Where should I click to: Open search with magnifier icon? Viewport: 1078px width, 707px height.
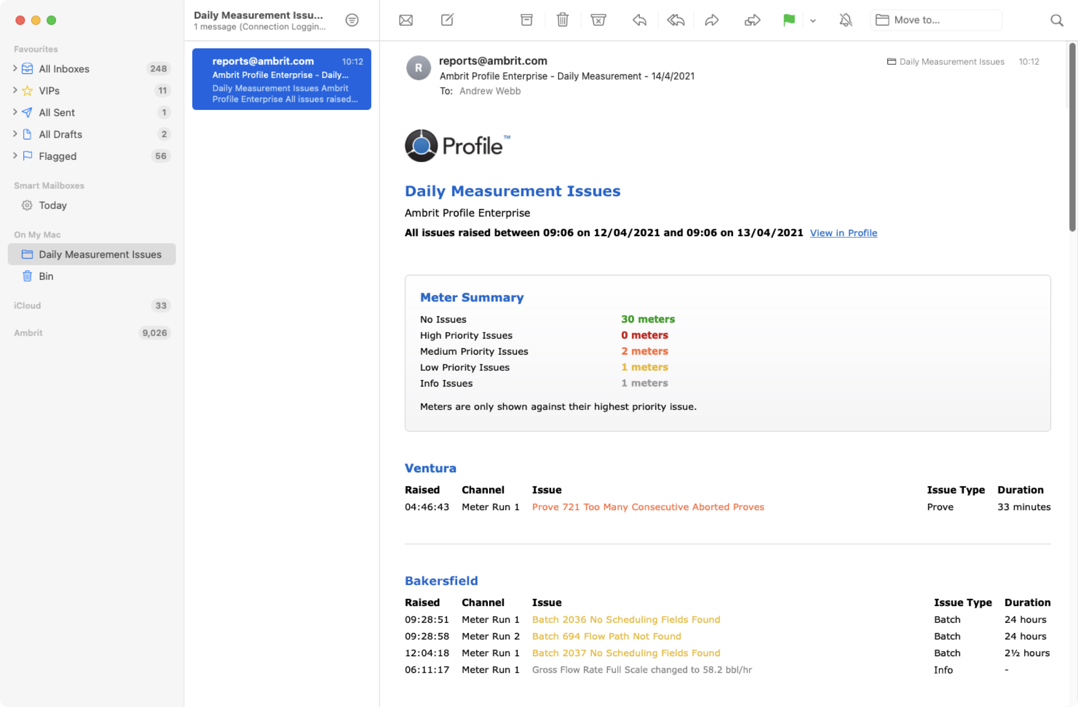pyautogui.click(x=1056, y=20)
